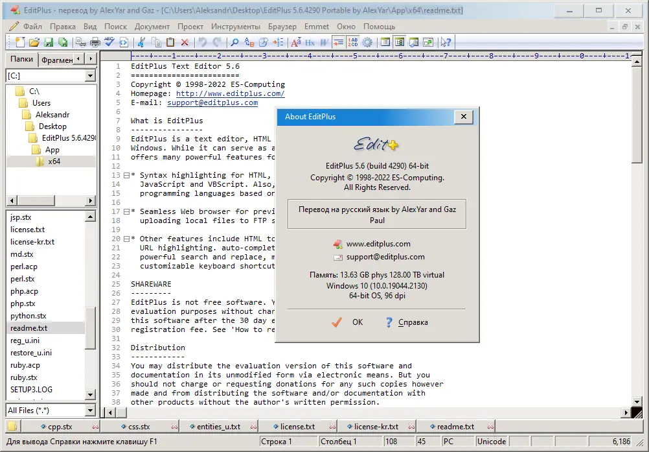The height and width of the screenshot is (452, 649).
Task: Open the All Files (*.*) filter dropdown
Action: click(91, 410)
